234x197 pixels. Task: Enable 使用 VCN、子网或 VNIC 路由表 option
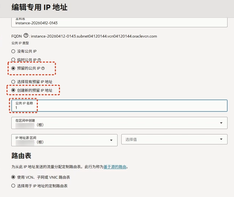[13, 177]
